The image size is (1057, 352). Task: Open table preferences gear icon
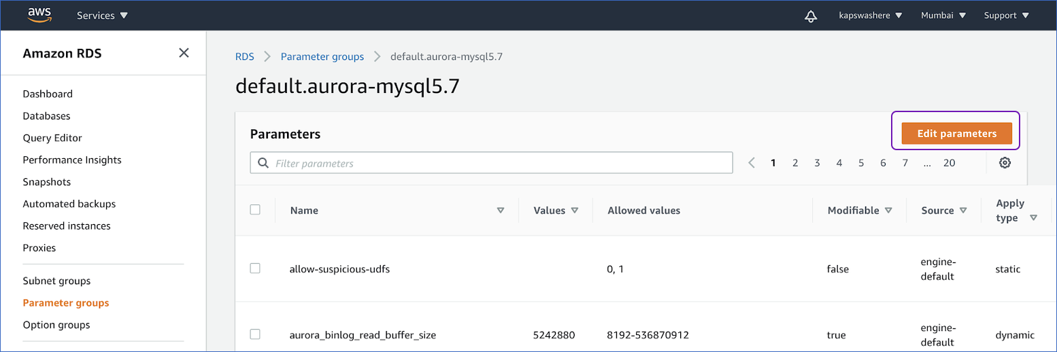pyautogui.click(x=1005, y=162)
